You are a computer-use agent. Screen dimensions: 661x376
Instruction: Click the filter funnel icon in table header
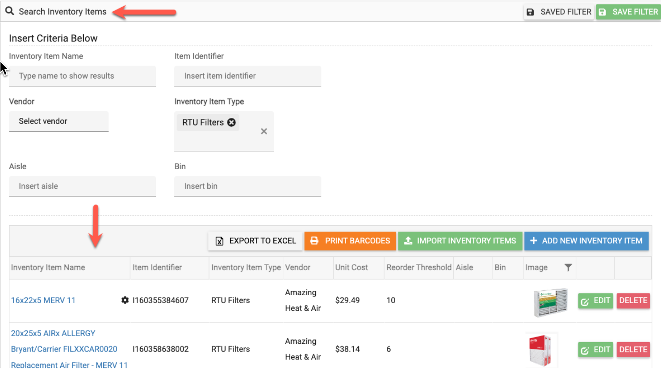pyautogui.click(x=568, y=267)
